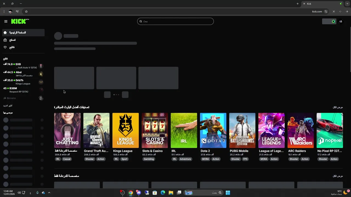The width and height of the screenshot is (351, 197).
Task: View all Just Chatting streams section
Action: [x=338, y=176]
